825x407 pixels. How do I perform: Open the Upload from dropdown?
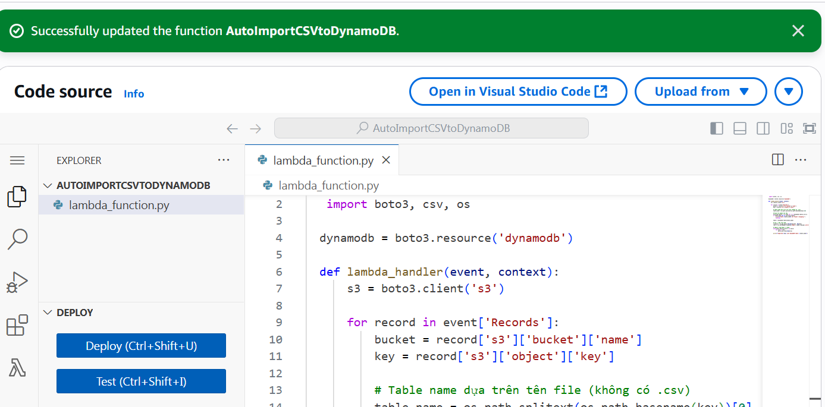pyautogui.click(x=700, y=92)
